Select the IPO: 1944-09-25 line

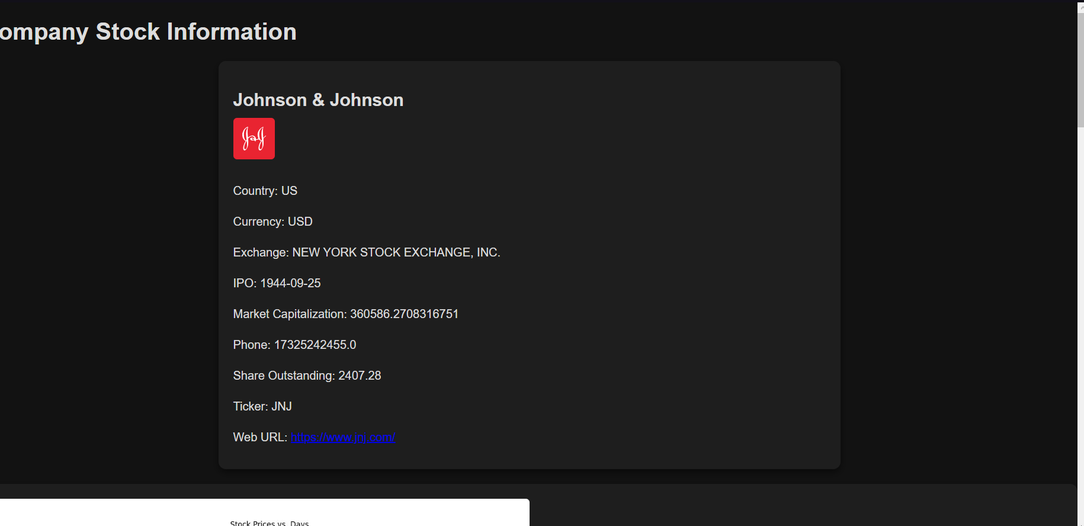pos(277,283)
